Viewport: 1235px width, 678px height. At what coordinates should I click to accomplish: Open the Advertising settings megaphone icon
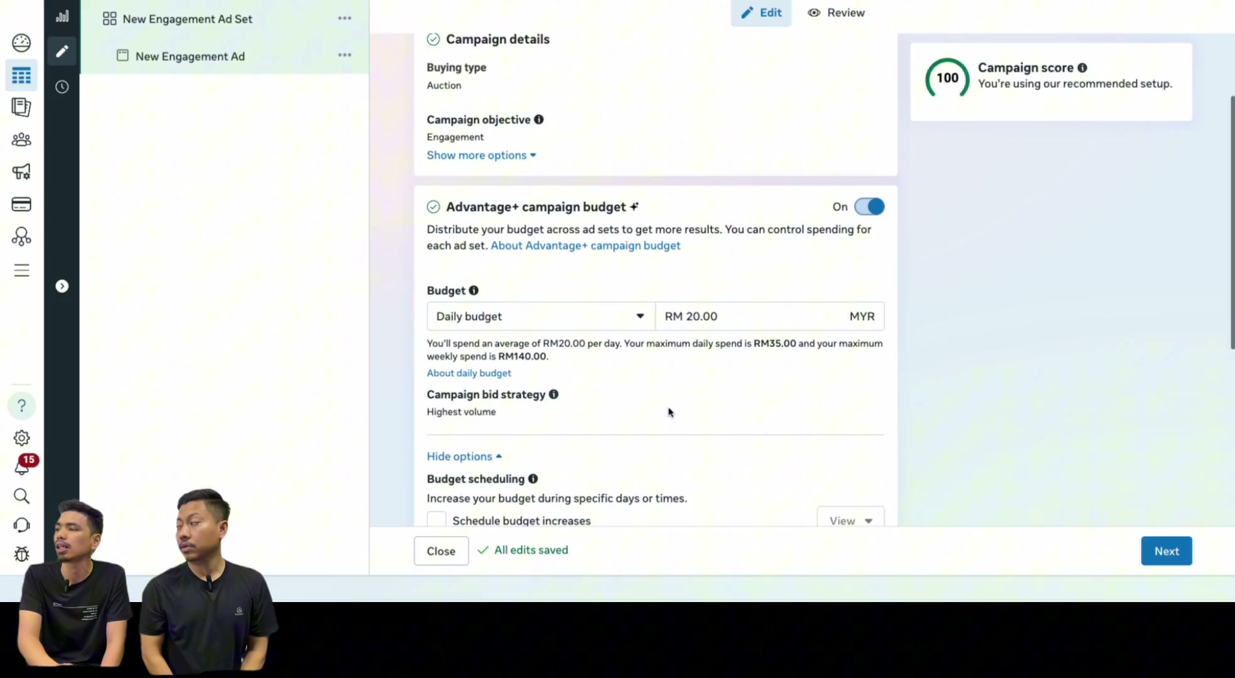21,171
